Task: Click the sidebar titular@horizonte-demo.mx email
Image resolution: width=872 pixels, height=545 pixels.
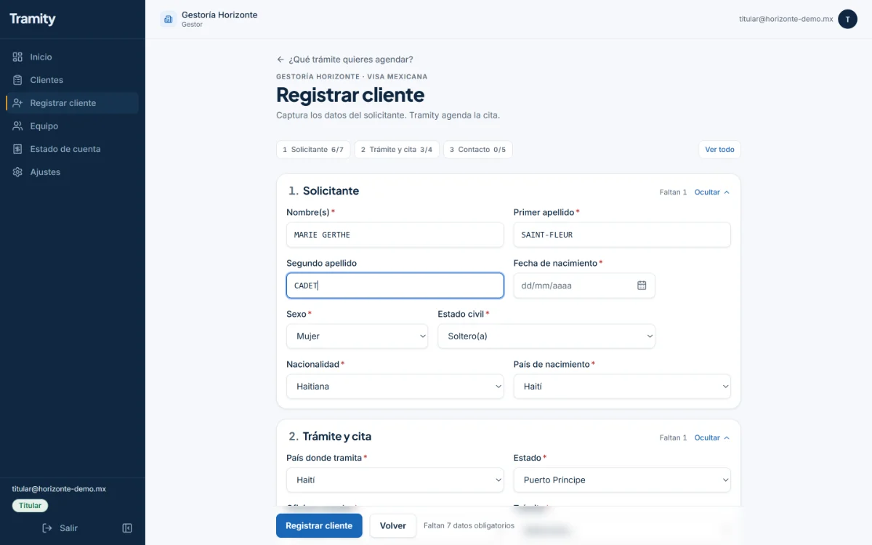Action: tap(59, 489)
